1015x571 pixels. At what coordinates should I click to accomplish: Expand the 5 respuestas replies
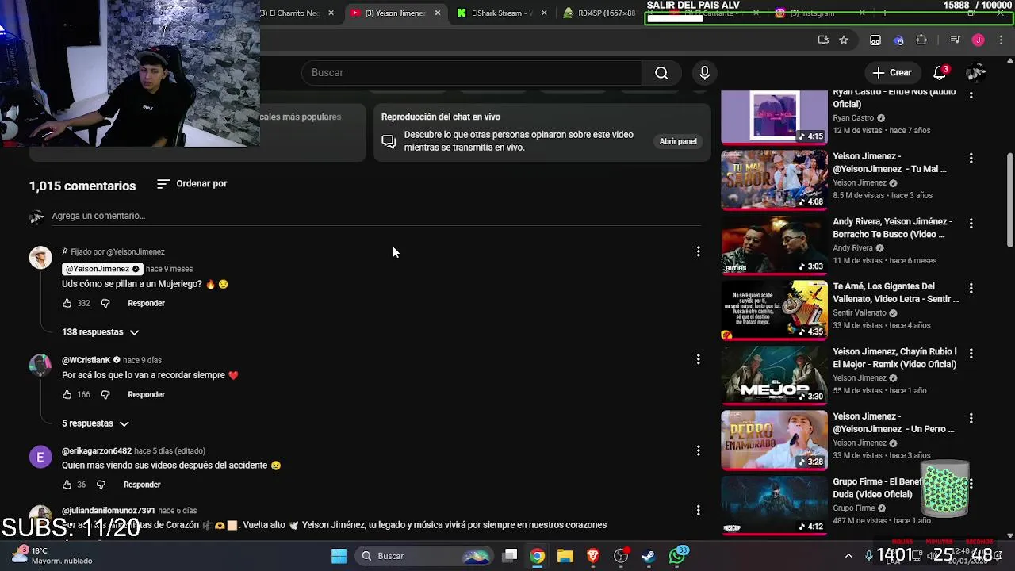(x=95, y=423)
